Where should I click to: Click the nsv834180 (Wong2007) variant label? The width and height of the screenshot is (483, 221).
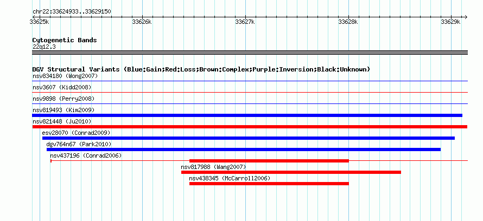tap(65, 76)
